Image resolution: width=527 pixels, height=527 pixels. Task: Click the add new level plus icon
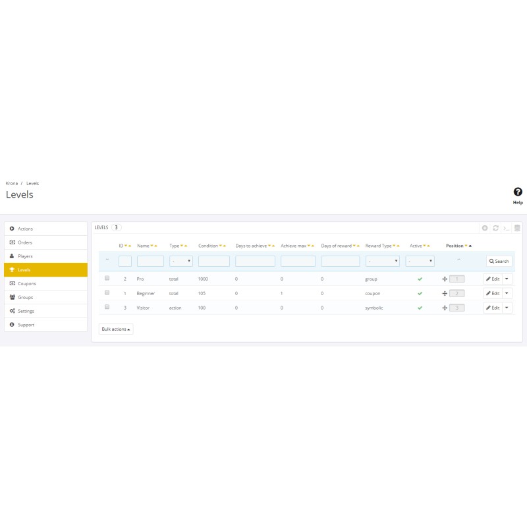tap(485, 228)
